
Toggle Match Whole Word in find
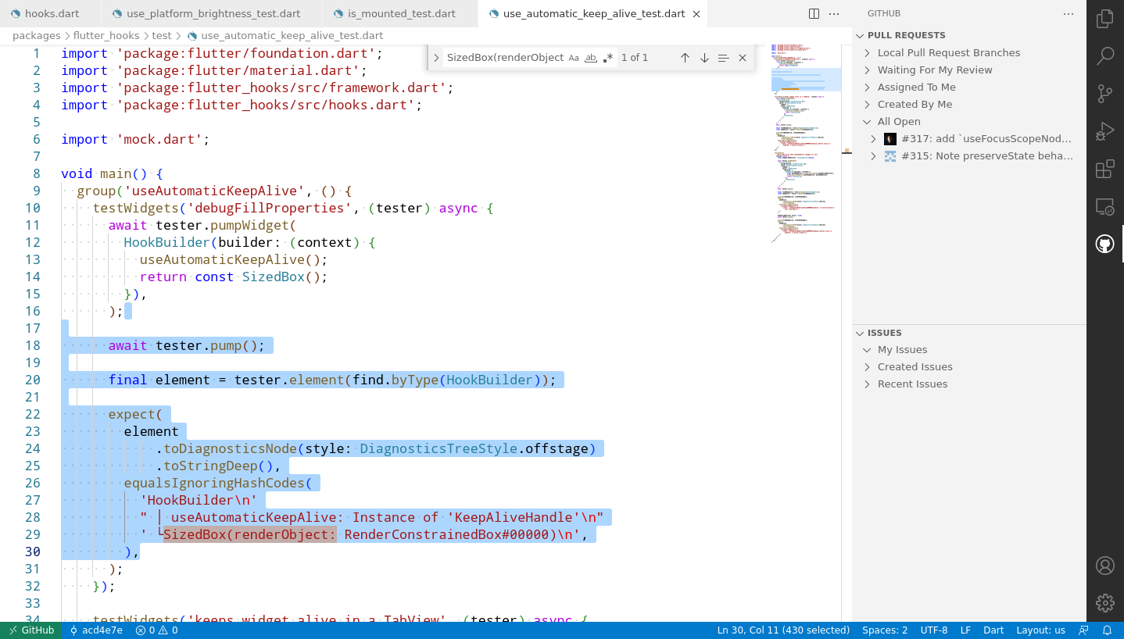[591, 58]
